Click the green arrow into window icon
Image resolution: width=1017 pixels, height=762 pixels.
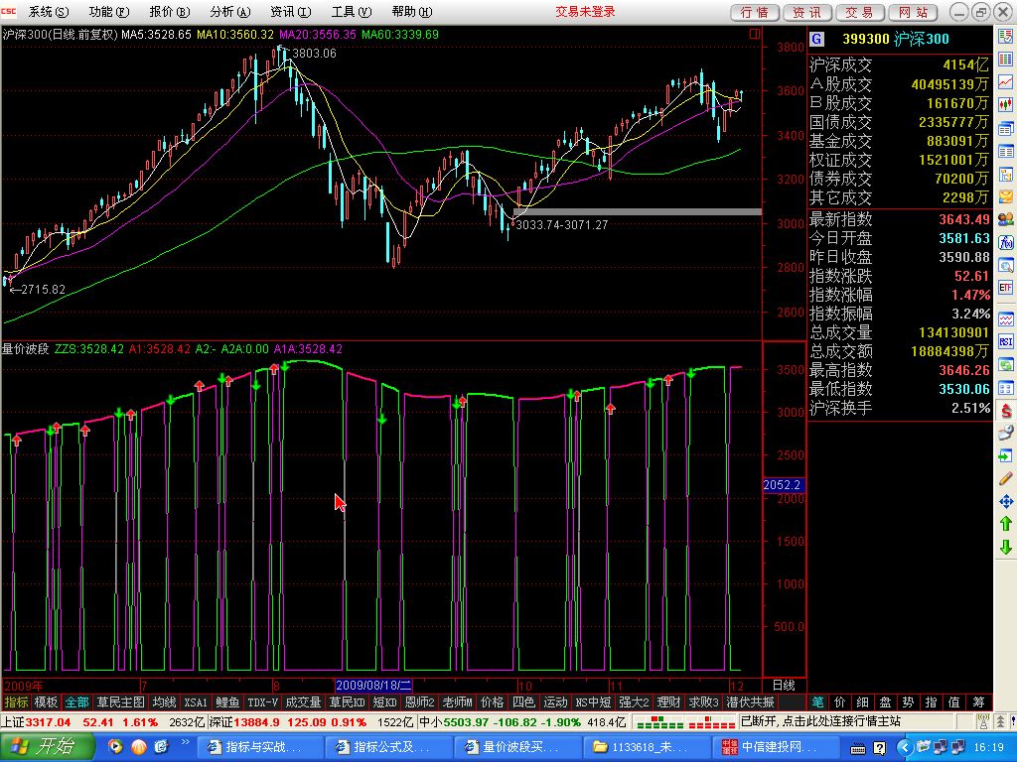pos(1006,456)
